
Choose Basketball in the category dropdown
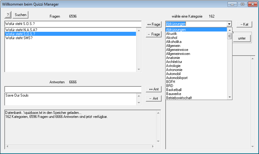[174, 90]
